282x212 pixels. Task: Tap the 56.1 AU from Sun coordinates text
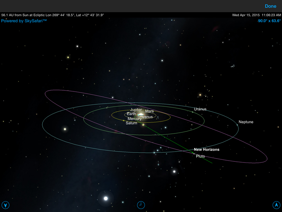[52, 15]
